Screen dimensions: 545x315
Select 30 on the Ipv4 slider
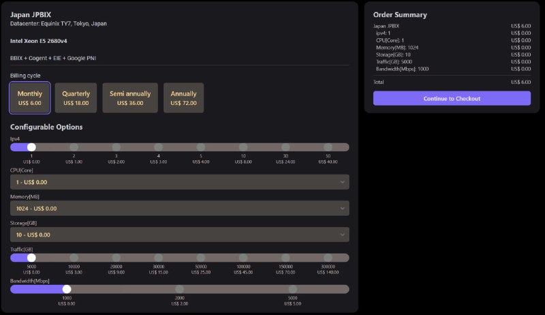pos(285,147)
